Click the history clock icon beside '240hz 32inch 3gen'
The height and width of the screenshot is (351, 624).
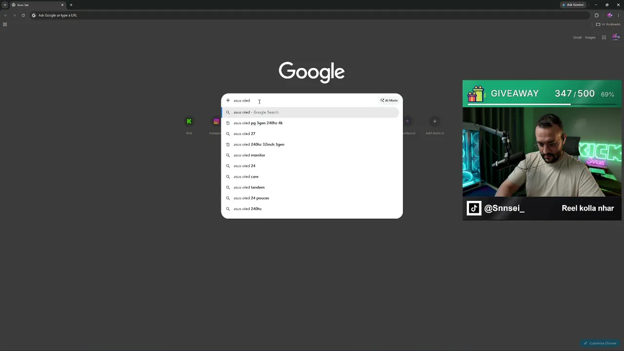click(x=228, y=144)
